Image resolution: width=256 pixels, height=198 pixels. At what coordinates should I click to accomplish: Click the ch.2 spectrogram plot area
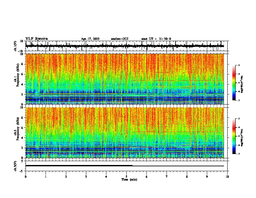pyautogui.click(x=125, y=133)
